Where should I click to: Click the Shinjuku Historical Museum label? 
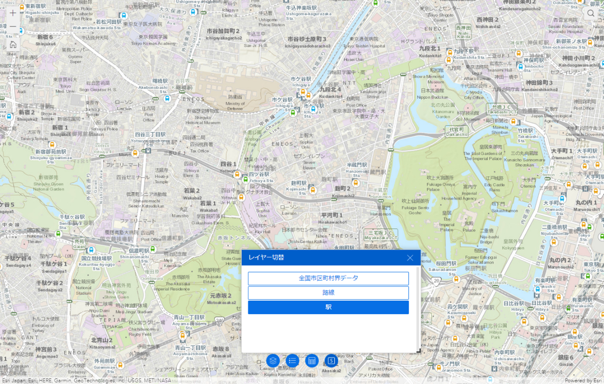coord(203,120)
